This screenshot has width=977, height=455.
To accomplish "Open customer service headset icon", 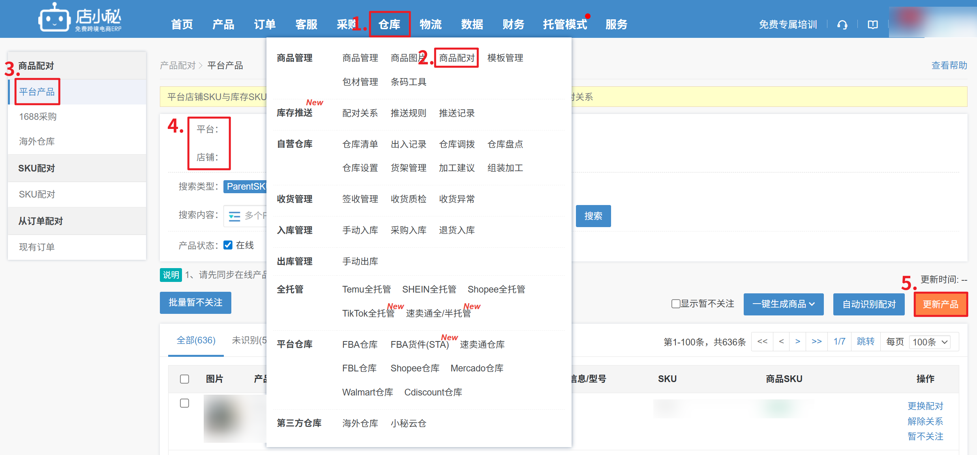I will click(842, 25).
